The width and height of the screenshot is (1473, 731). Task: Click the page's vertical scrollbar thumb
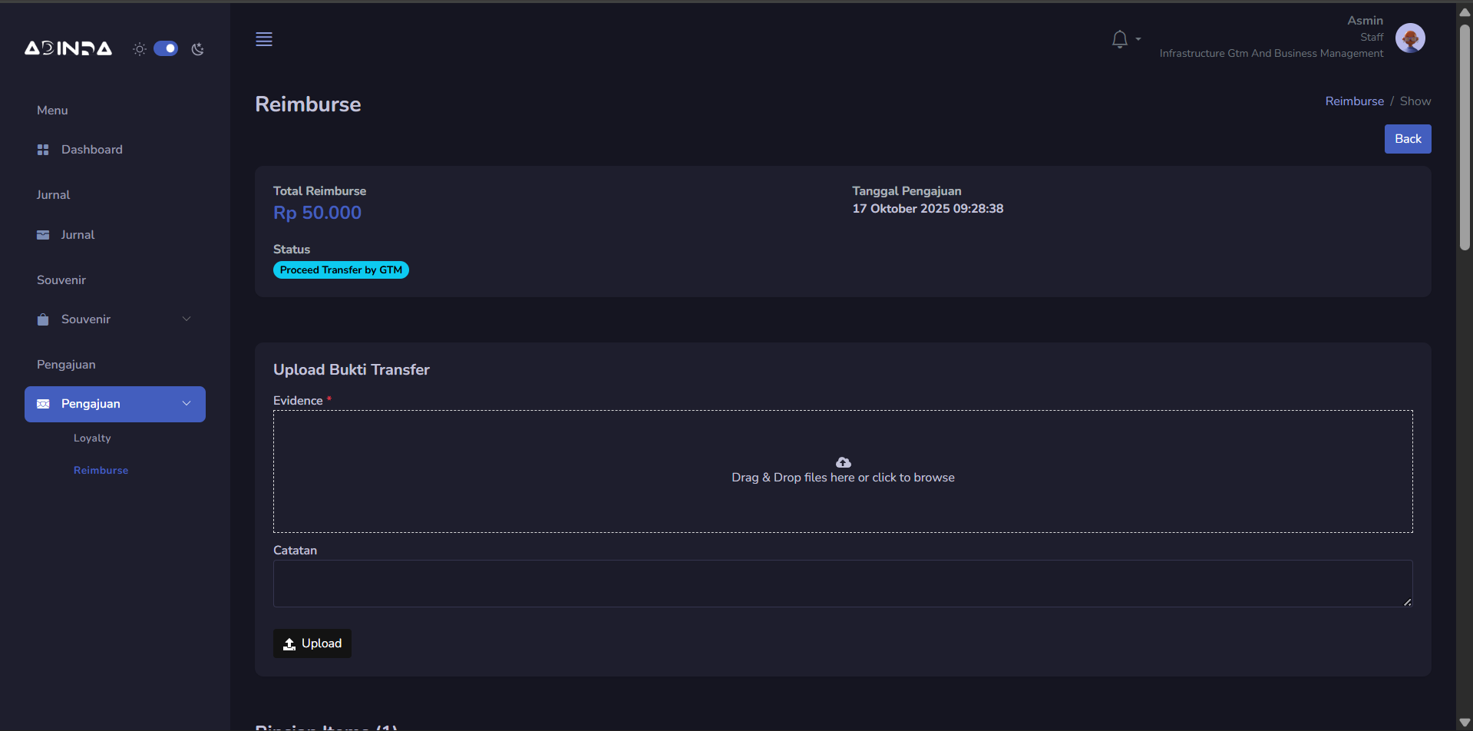coord(1465,138)
